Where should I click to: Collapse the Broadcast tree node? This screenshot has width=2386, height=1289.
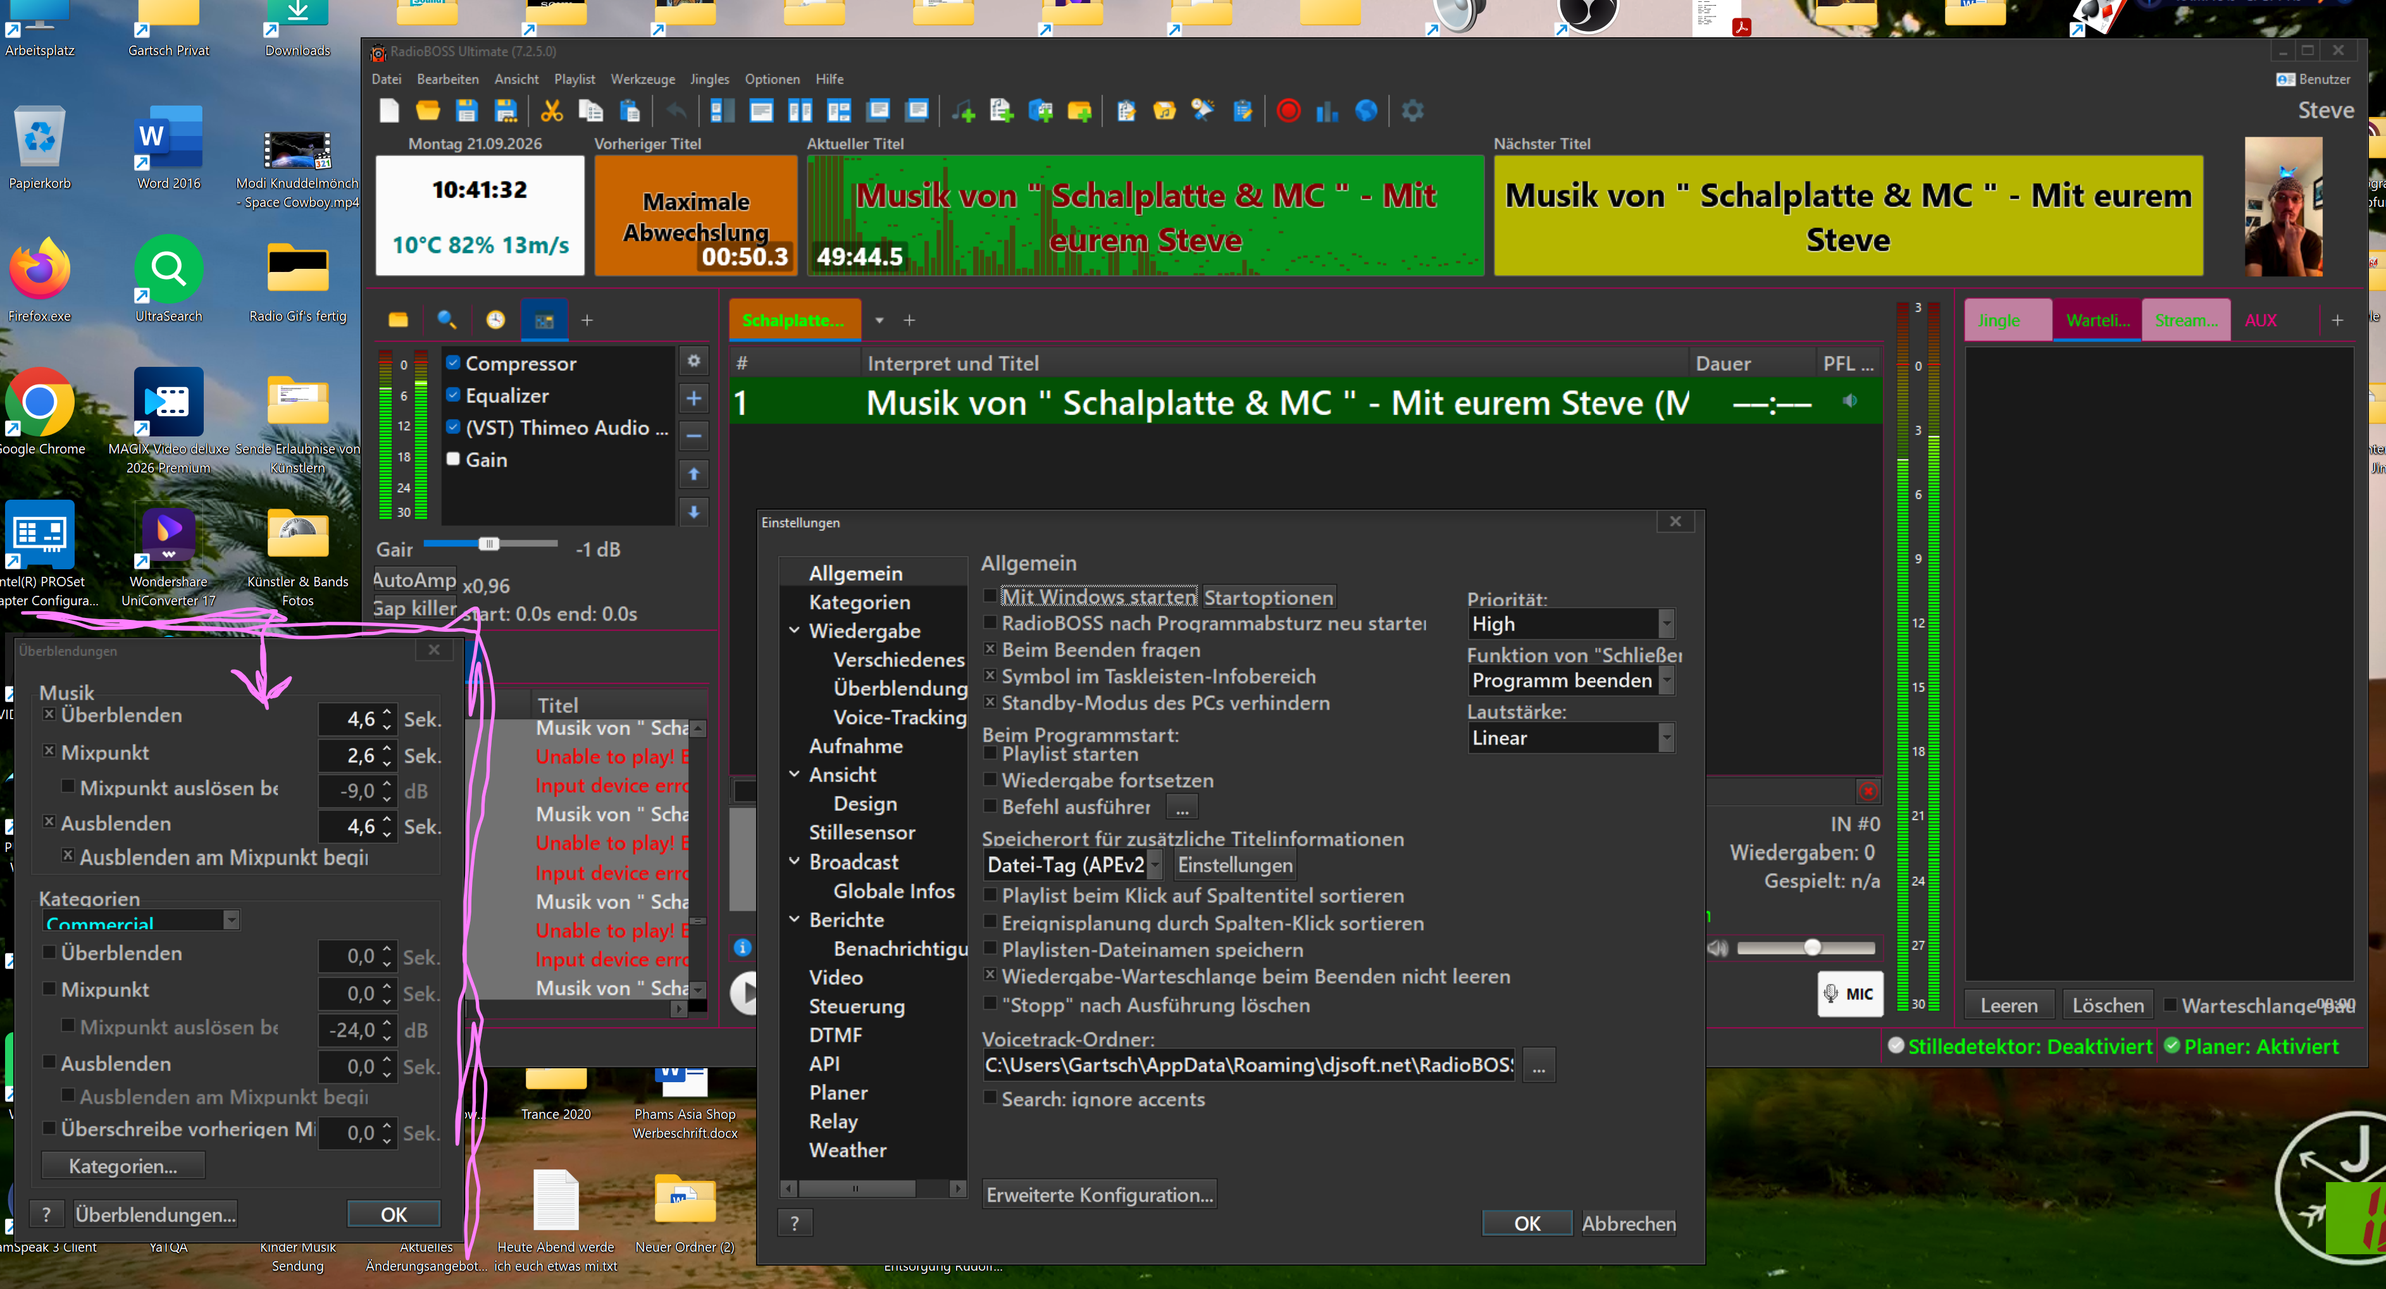click(795, 861)
